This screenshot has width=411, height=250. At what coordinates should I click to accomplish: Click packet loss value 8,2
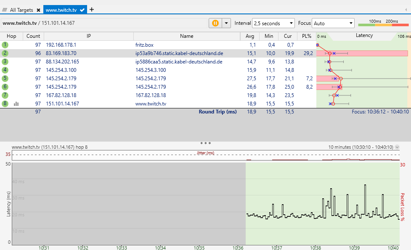click(x=309, y=87)
